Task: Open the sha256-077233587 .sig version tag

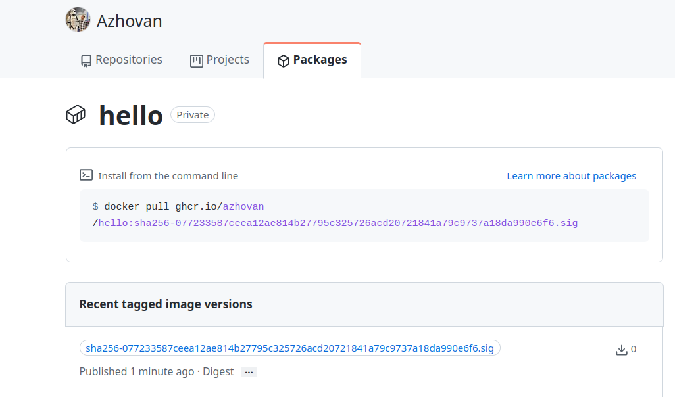Action: pos(289,348)
